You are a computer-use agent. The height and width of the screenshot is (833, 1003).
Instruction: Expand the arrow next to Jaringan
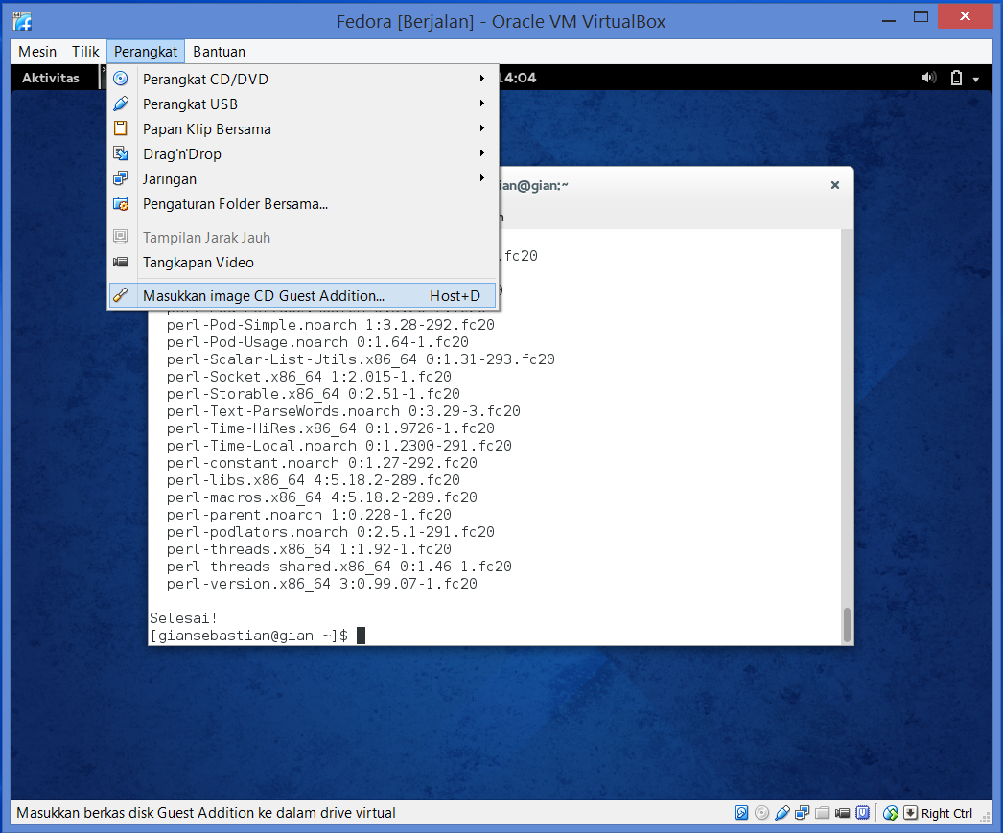481,177
